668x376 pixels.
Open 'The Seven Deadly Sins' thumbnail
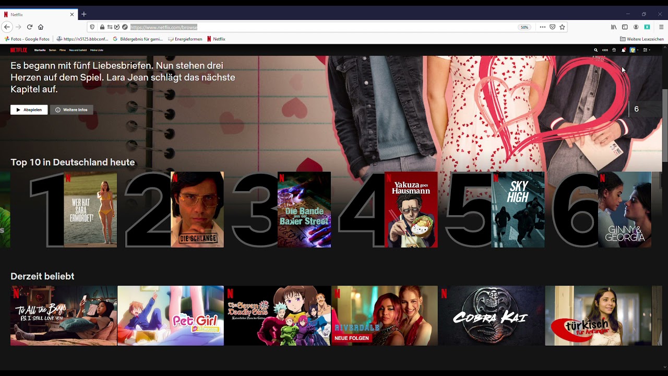coord(278,315)
